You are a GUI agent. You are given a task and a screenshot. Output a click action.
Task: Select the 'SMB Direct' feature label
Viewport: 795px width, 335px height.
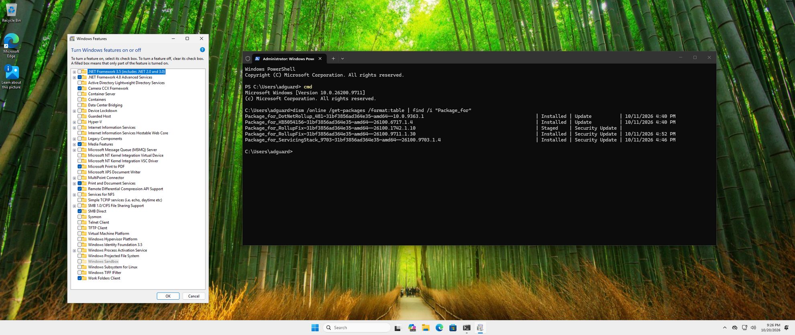97,211
